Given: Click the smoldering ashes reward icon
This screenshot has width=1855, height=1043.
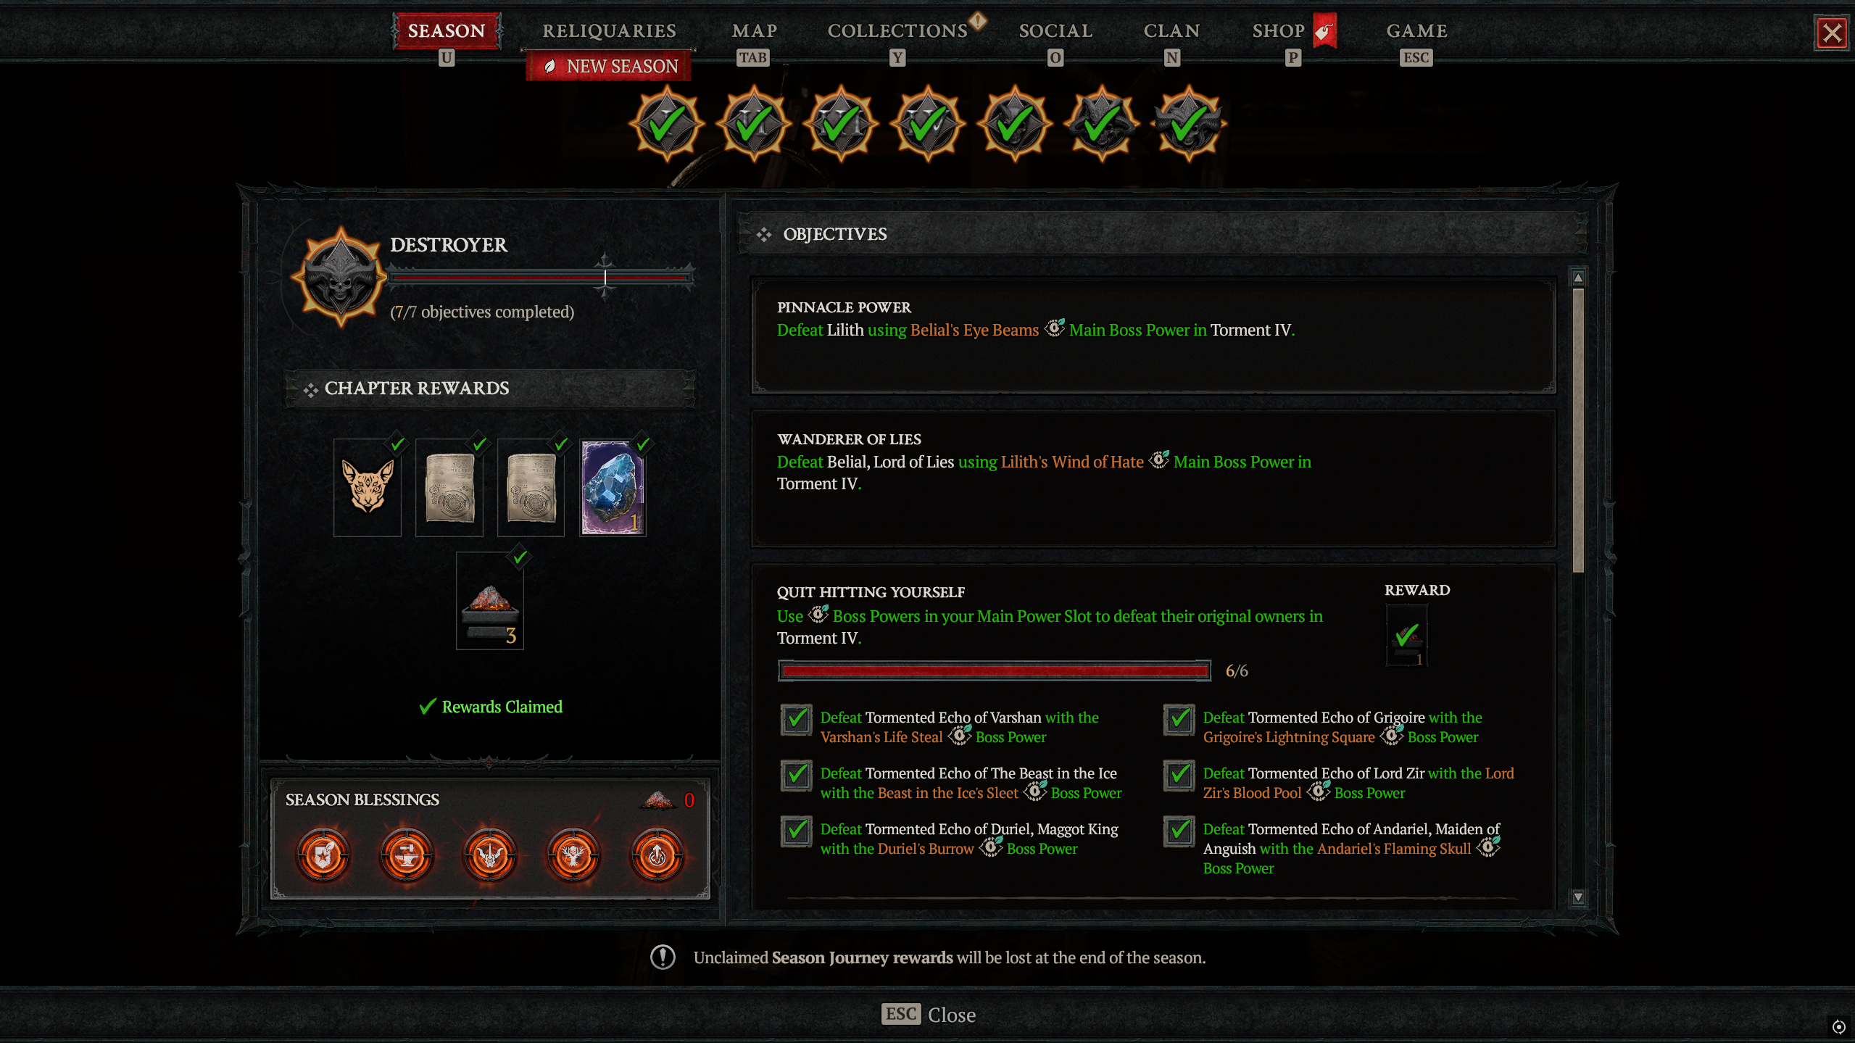Looking at the screenshot, I should (490, 602).
